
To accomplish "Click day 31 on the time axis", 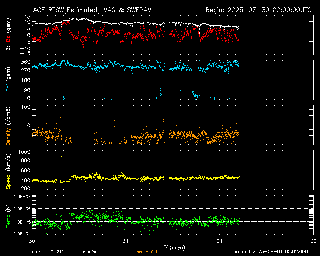I will (x=126, y=241).
